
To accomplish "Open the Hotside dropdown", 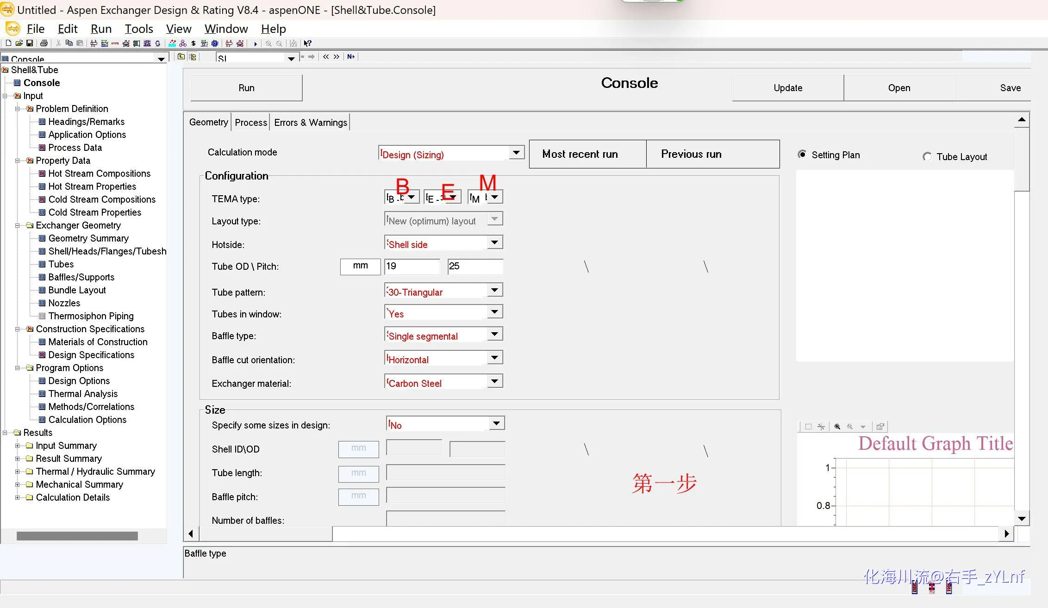I will (495, 242).
